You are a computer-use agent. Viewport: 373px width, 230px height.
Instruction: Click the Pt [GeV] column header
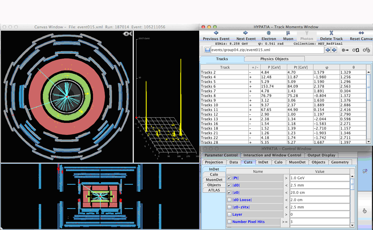tap(300, 67)
